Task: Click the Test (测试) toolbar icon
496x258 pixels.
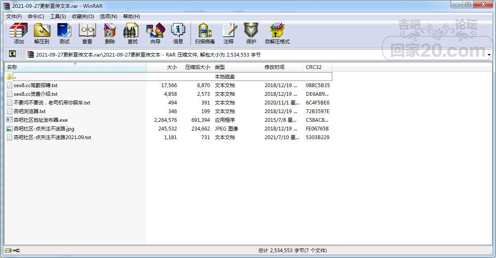Action: coord(64,30)
